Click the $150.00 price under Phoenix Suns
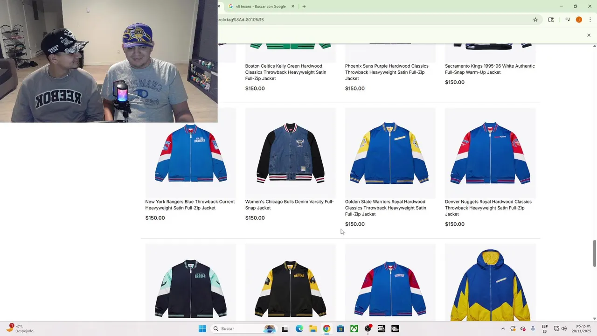This screenshot has height=336, width=597. (355, 89)
